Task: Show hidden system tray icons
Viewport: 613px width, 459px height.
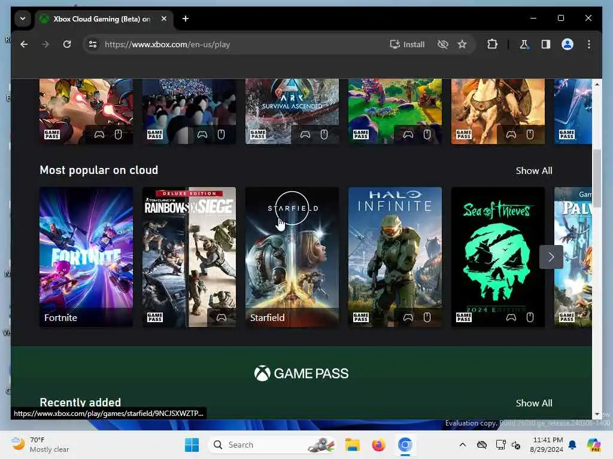Action: [x=463, y=445]
